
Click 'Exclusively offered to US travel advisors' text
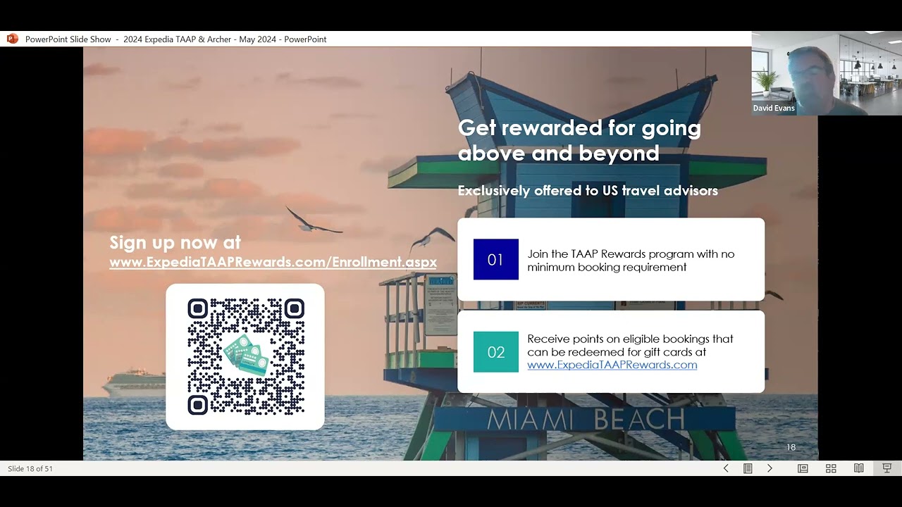pyautogui.click(x=588, y=190)
